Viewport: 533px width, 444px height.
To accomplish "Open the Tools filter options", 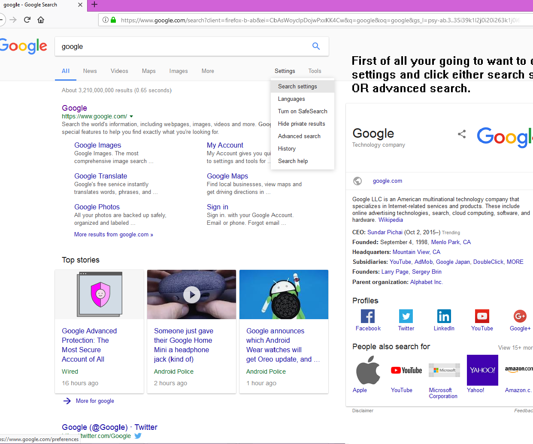I will [315, 71].
